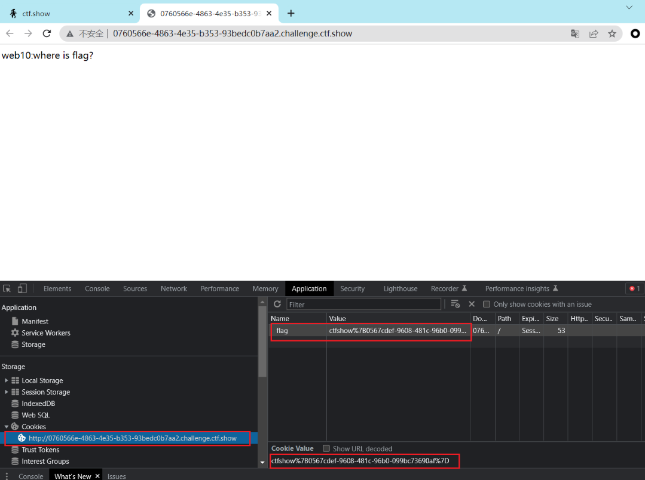This screenshot has width=645, height=480.
Task: Click the share page icon
Action: click(x=594, y=33)
